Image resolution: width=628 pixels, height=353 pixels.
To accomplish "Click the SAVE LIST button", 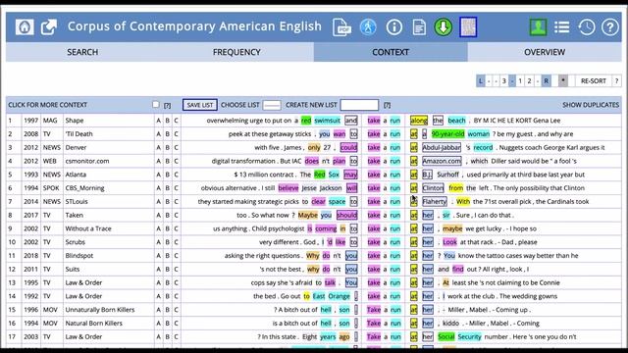I will coord(200,105).
